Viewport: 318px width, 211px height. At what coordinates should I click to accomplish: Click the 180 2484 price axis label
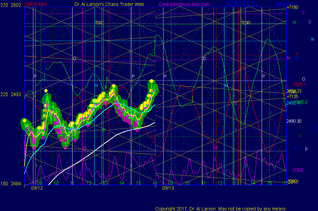coord(11,183)
